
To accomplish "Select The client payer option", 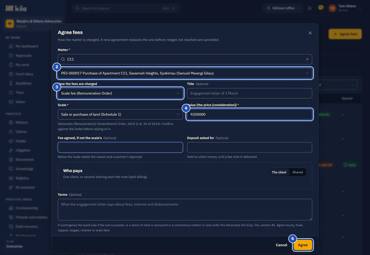I will tap(279, 172).
